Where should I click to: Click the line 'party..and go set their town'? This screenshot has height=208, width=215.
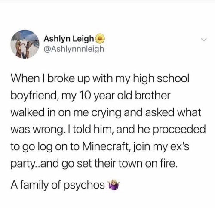click(x=94, y=164)
